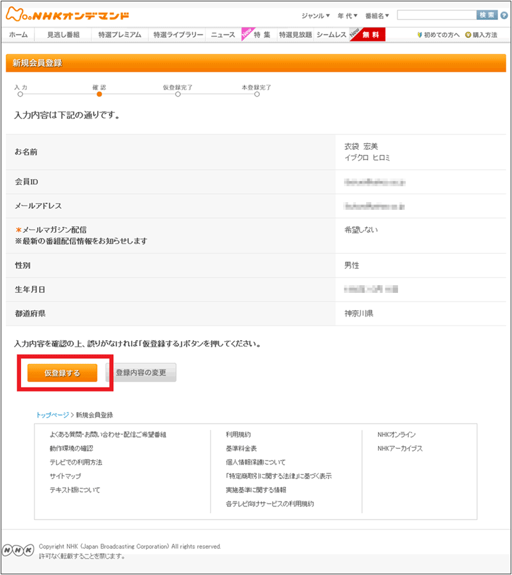512x575 pixels.
Task: Open 利用規約 footer link
Action: point(238,434)
